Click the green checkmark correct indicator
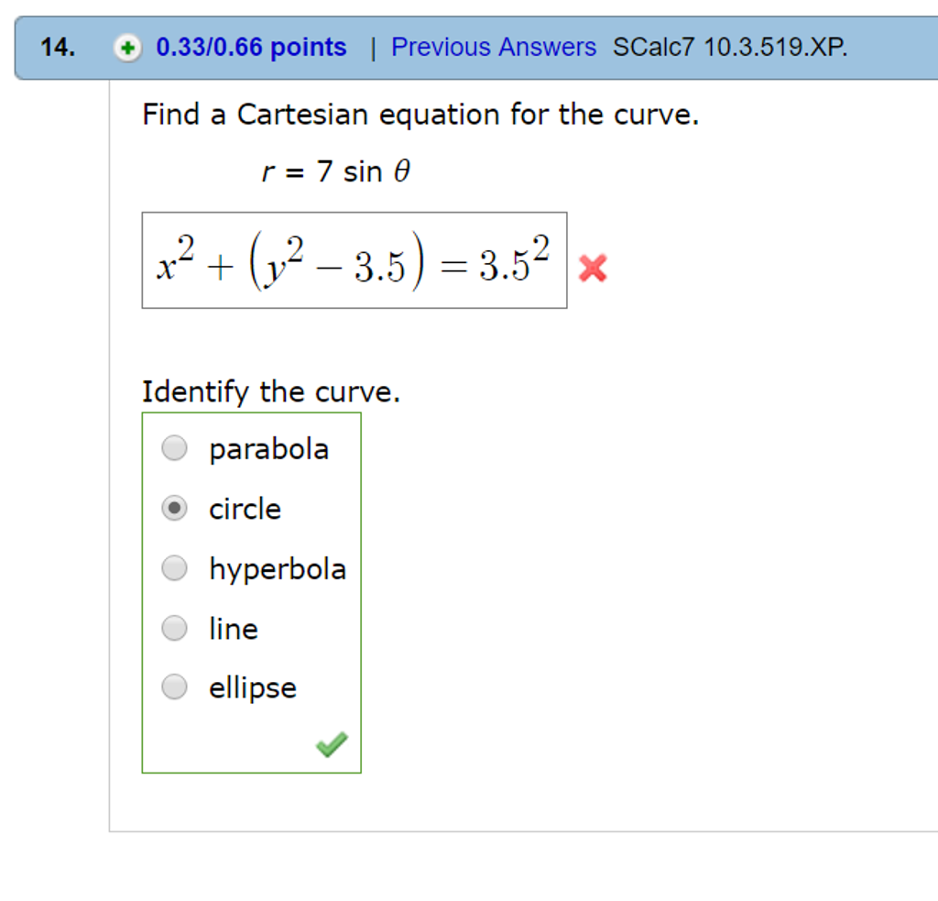The height and width of the screenshot is (901, 938). click(x=332, y=744)
